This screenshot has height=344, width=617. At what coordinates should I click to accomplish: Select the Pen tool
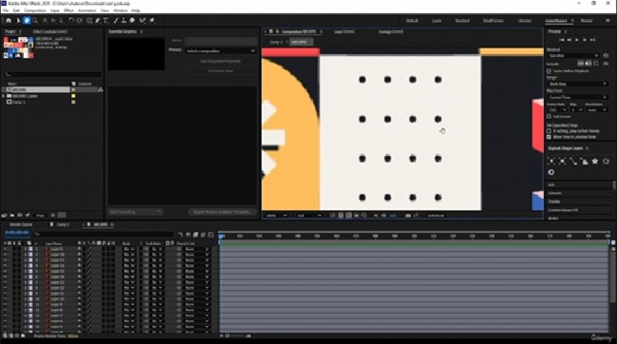(98, 21)
